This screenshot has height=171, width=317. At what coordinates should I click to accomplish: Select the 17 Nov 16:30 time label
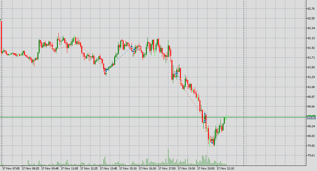point(148,168)
